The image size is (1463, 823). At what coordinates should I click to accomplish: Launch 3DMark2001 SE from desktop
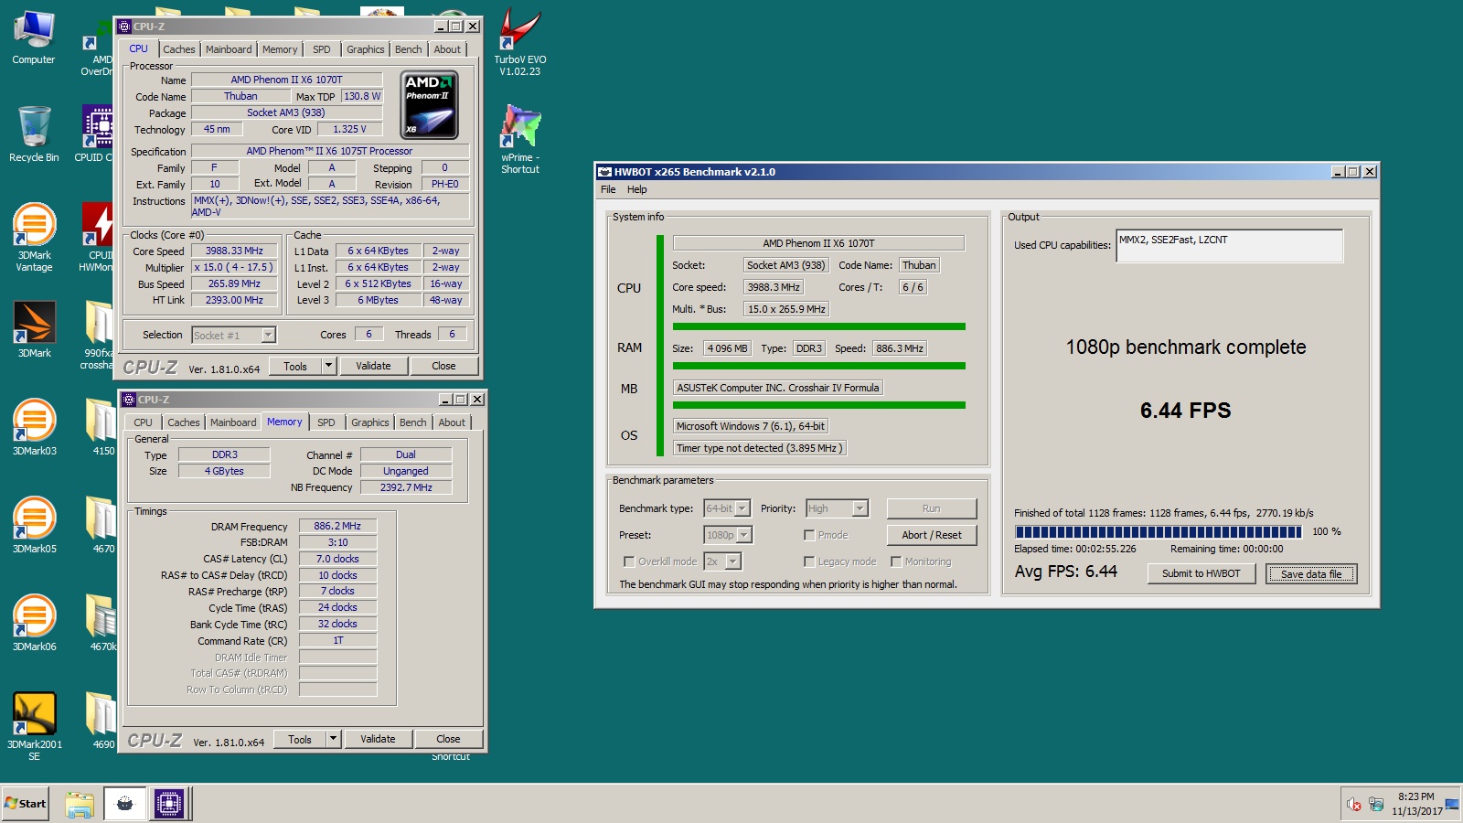[34, 726]
